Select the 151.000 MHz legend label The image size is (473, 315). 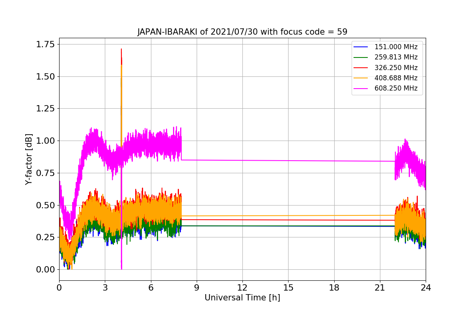click(396, 47)
